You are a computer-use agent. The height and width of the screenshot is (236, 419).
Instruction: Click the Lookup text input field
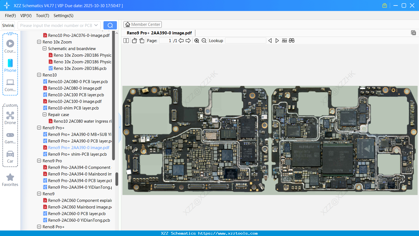point(245,41)
